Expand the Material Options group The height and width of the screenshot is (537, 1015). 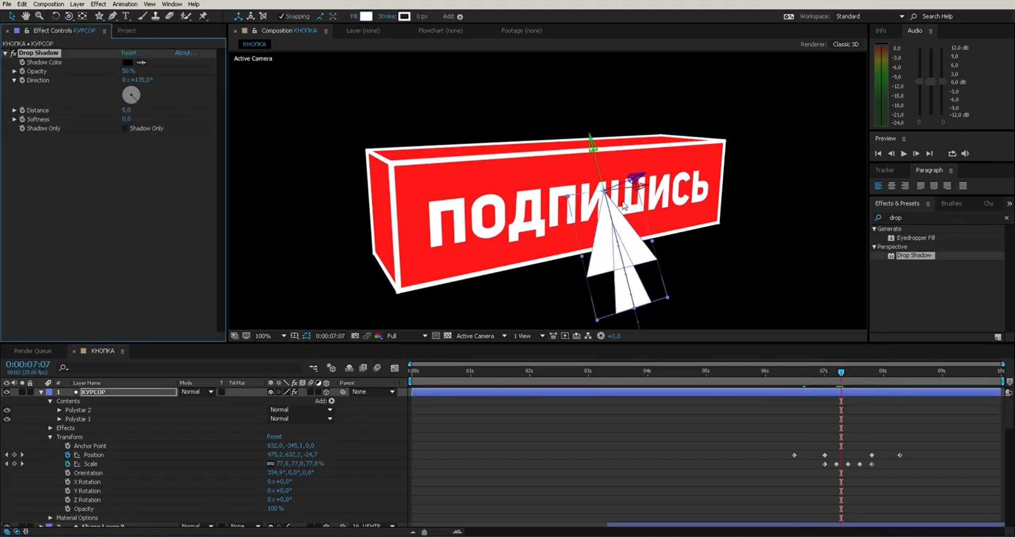click(51, 518)
